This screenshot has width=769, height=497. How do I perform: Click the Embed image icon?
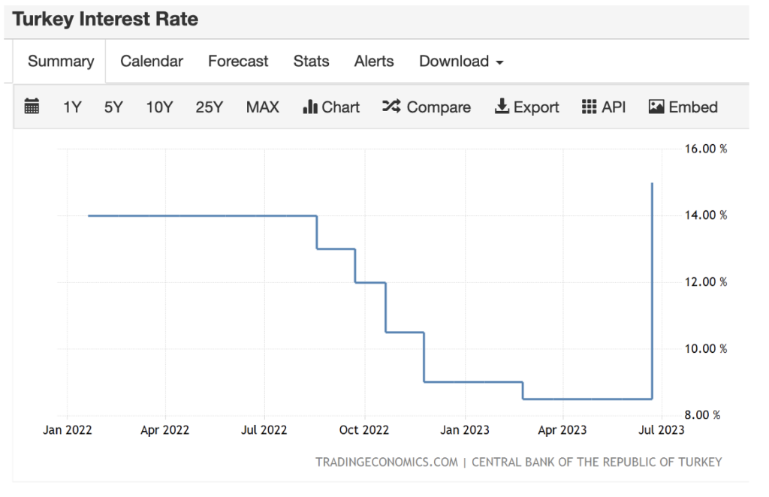(656, 107)
